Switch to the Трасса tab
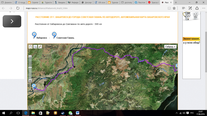This screenshot has height=116, width=207. (153, 2)
